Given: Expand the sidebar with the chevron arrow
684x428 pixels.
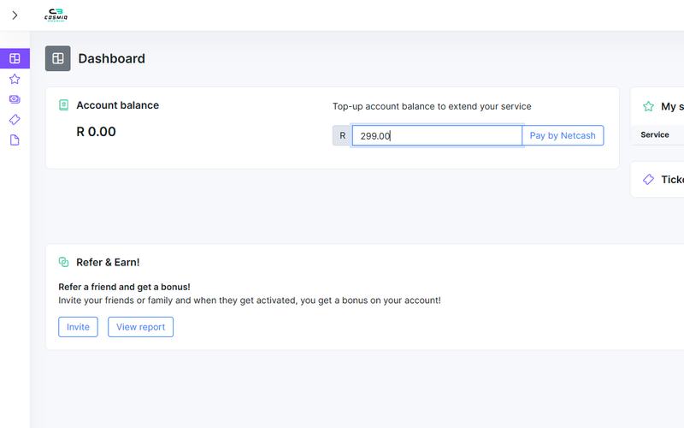Looking at the screenshot, I should (x=15, y=15).
